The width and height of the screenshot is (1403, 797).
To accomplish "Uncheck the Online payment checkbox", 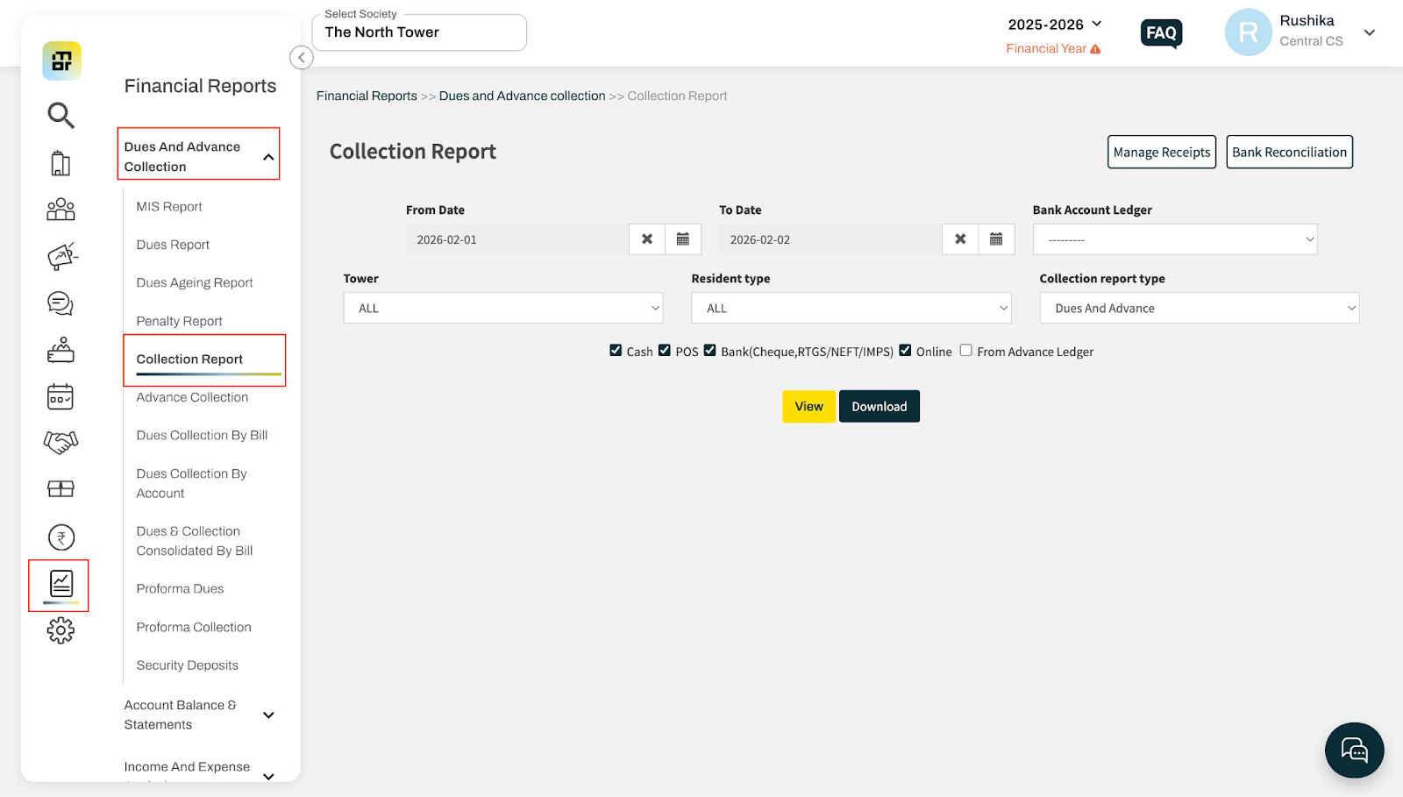I will click(x=905, y=351).
